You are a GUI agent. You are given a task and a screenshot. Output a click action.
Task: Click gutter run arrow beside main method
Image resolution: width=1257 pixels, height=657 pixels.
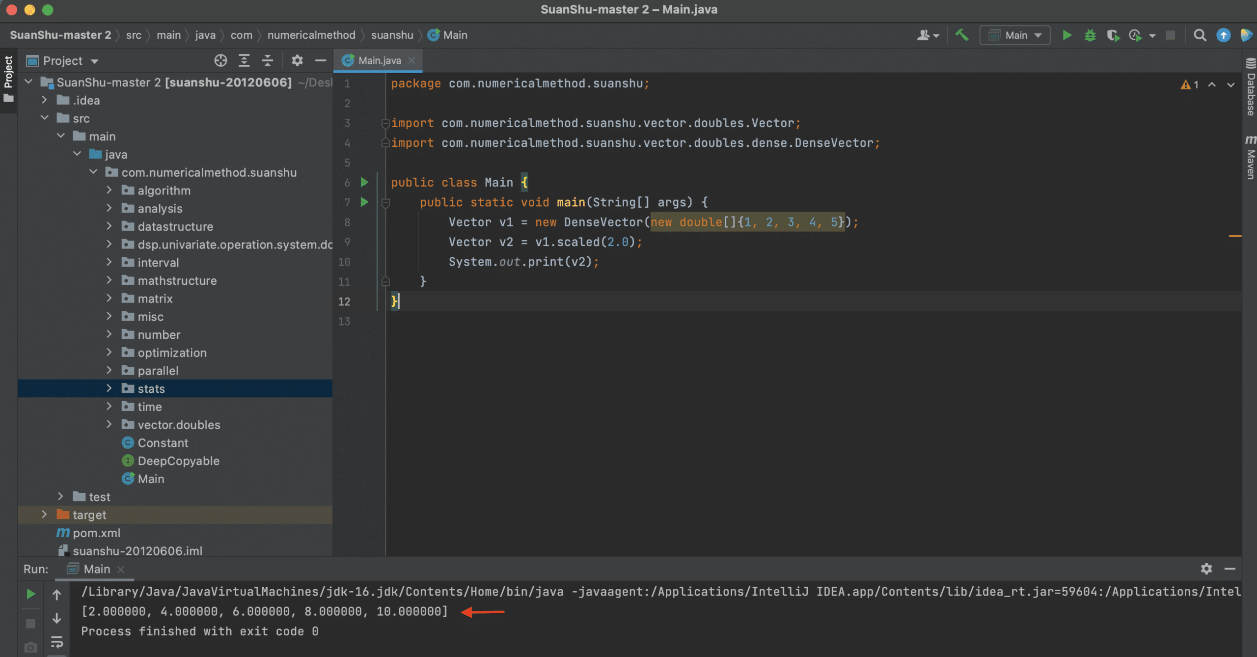click(x=364, y=202)
